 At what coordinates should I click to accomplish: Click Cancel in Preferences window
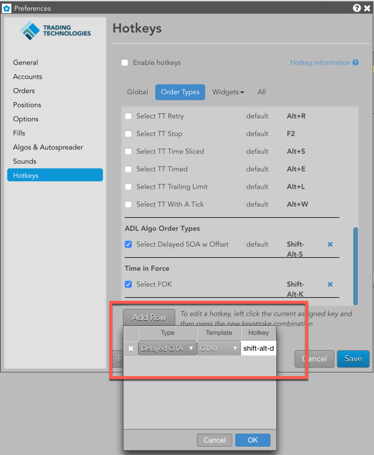314,358
